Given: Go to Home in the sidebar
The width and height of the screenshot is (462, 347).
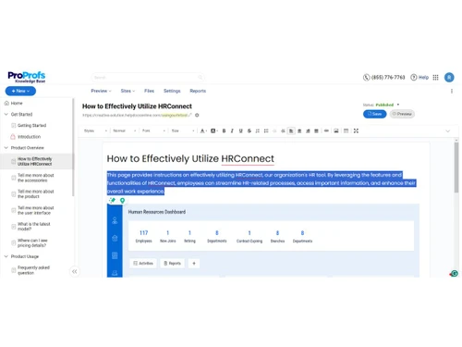Looking at the screenshot, I should tap(14, 103).
